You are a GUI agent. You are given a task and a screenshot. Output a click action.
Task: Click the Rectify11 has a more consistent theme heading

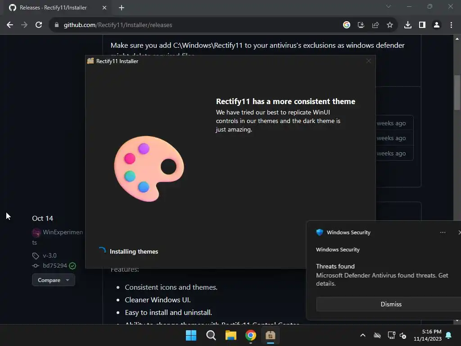pos(285,101)
